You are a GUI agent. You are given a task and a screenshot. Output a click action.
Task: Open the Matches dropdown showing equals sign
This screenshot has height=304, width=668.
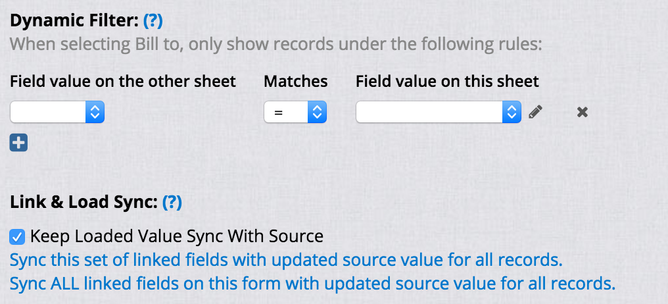[x=295, y=112]
